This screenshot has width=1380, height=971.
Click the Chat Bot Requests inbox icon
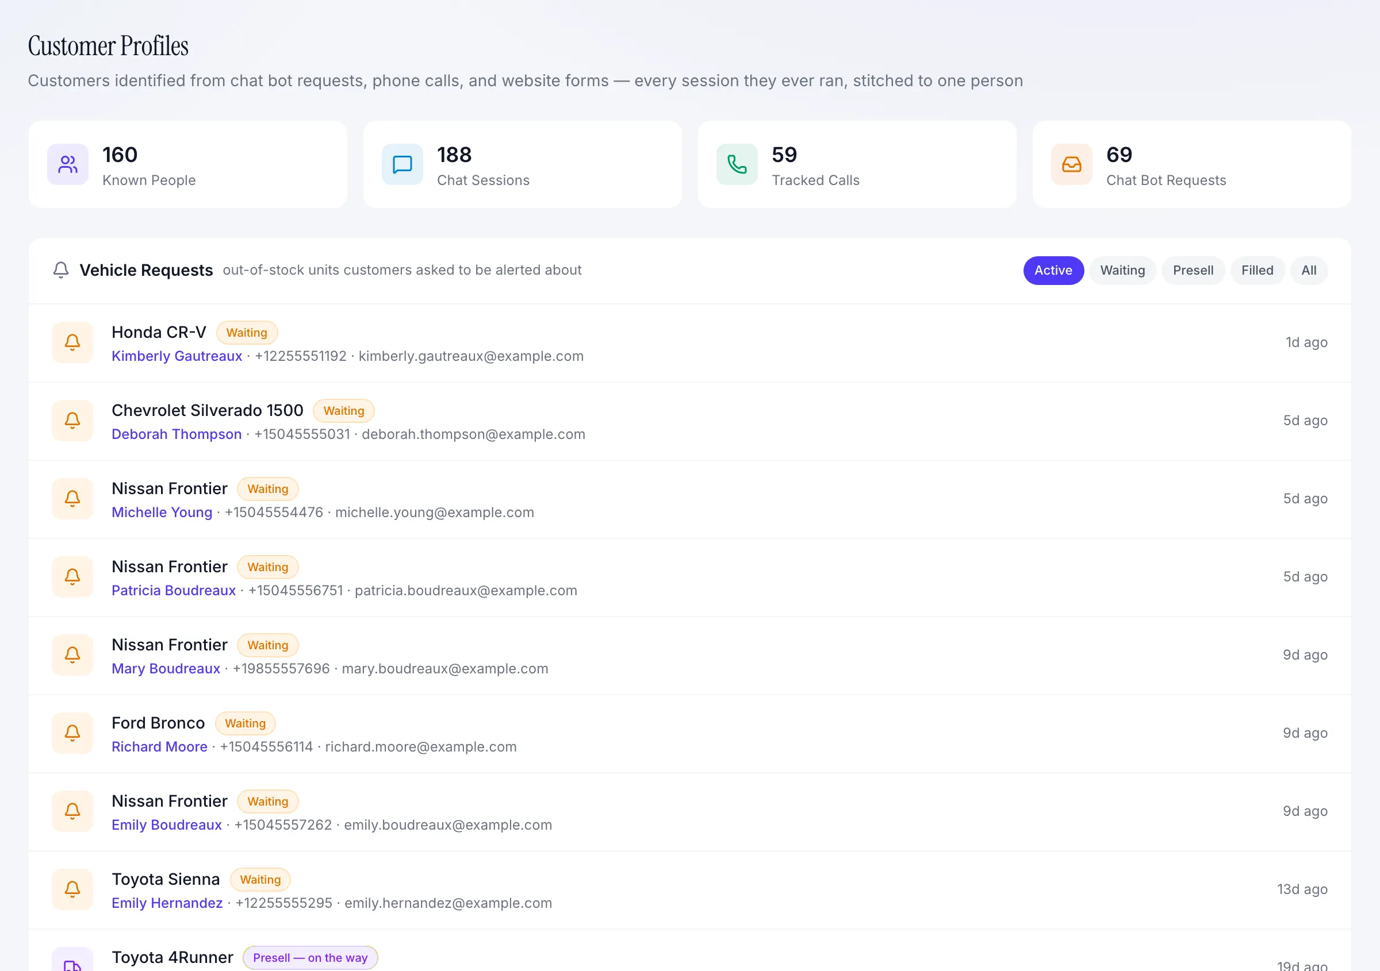pyautogui.click(x=1071, y=164)
